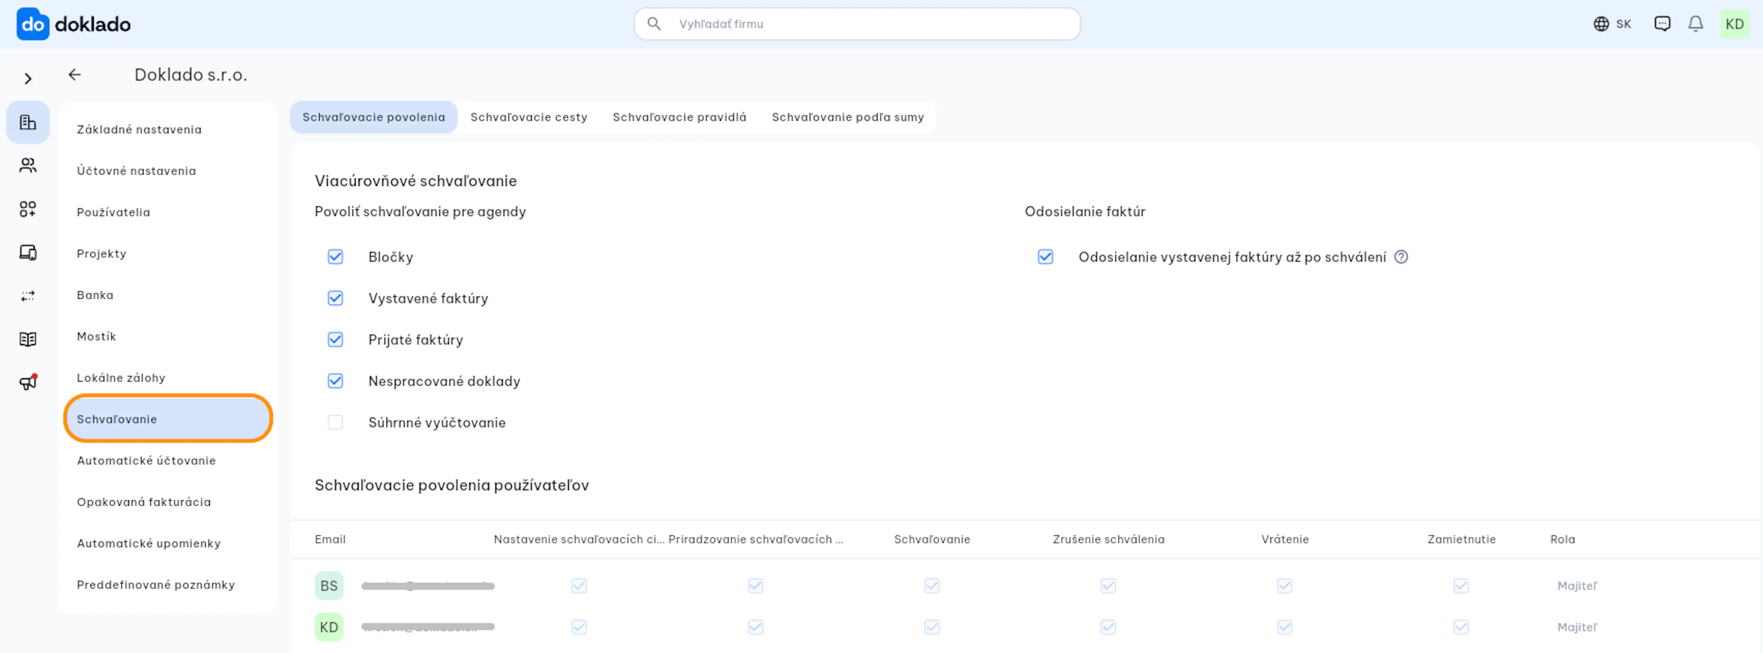Open the company building sidebar icon
1763x653 pixels.
[x=28, y=123]
